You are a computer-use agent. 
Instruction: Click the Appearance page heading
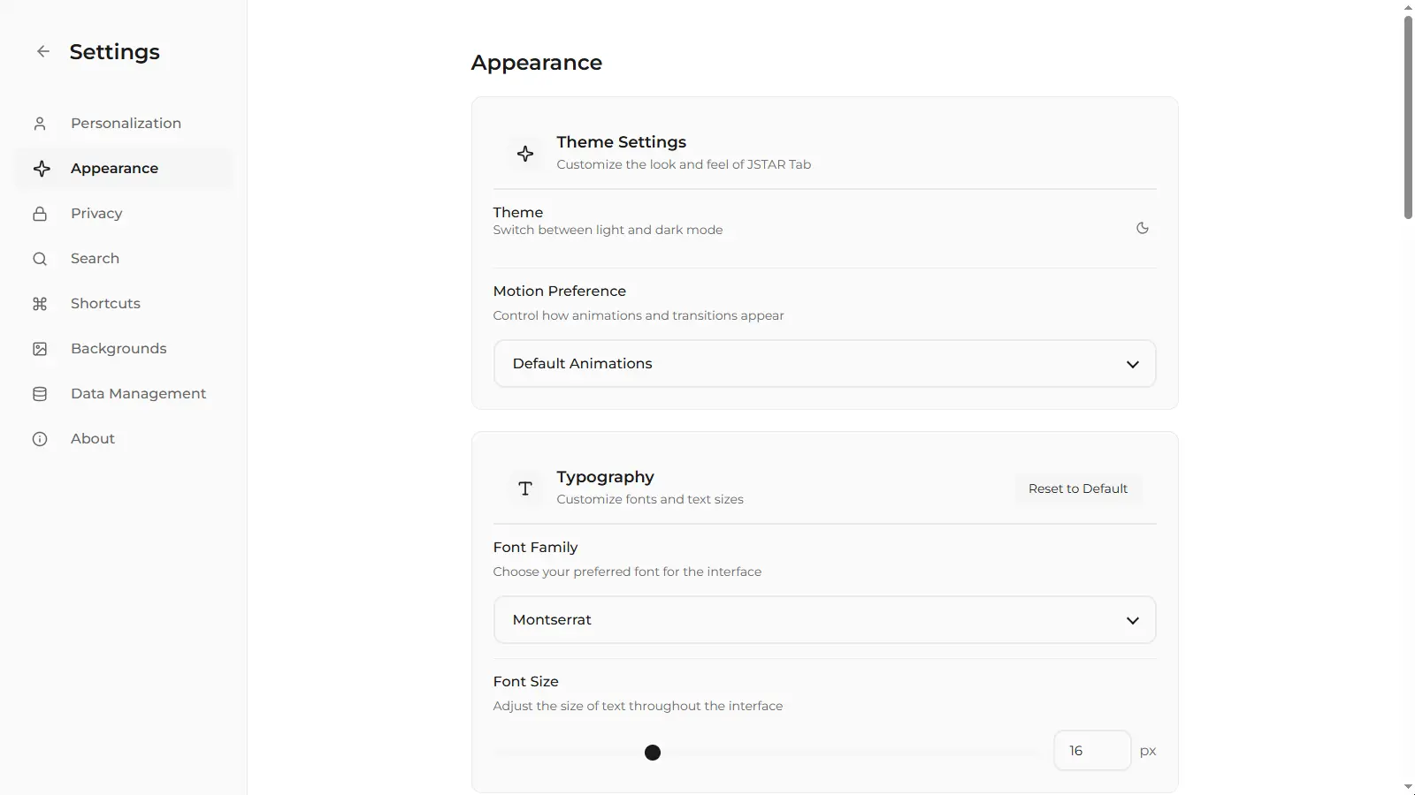(537, 63)
